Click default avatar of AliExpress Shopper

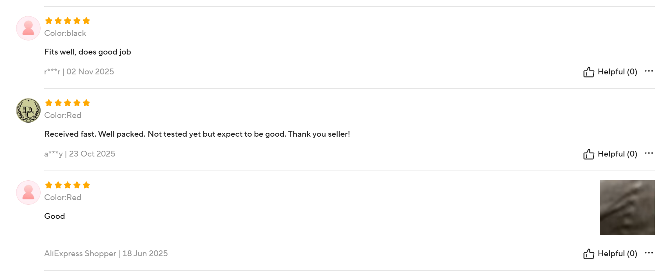[x=28, y=192]
